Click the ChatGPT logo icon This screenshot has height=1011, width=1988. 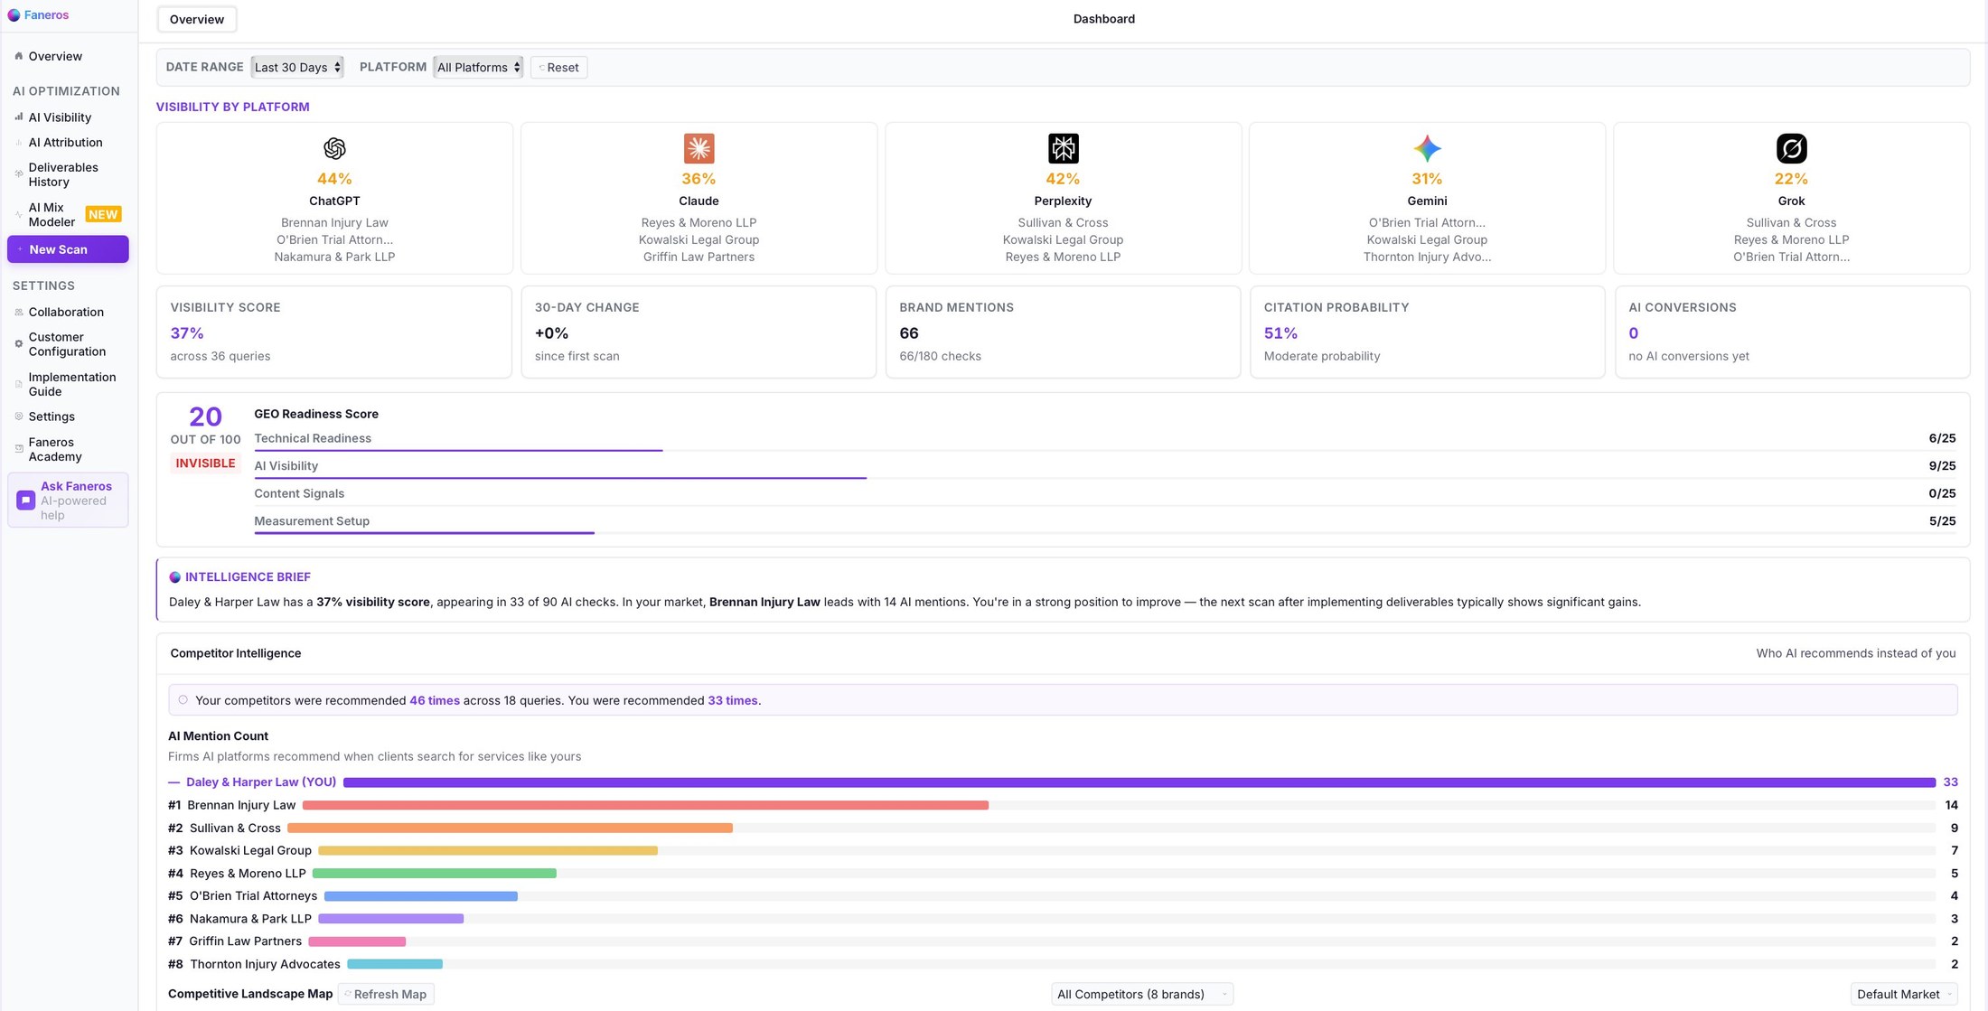pos(334,148)
